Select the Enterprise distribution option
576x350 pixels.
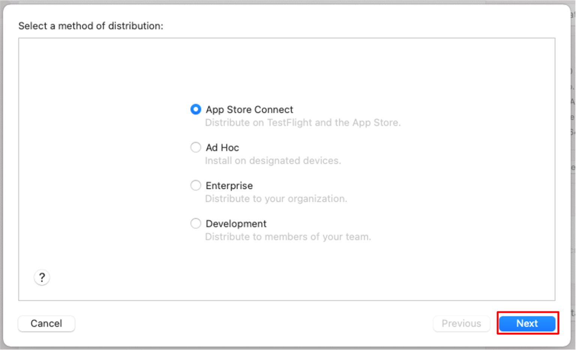click(195, 185)
